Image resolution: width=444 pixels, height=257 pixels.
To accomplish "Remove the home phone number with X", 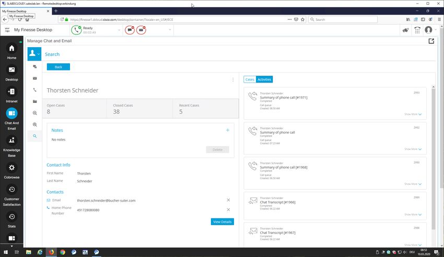I will pyautogui.click(x=228, y=210).
